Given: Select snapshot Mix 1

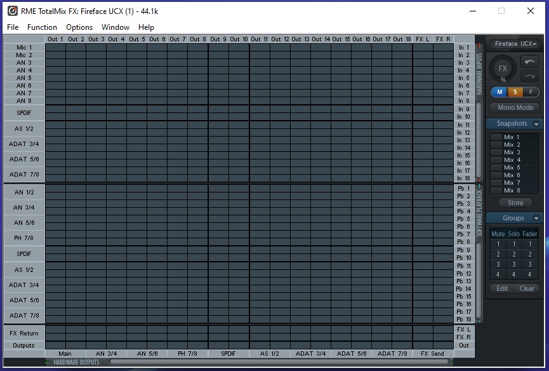Looking at the screenshot, I should click(x=514, y=137).
